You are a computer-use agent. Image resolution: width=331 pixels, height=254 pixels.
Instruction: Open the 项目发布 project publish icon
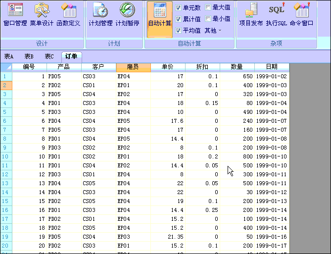tap(251, 15)
